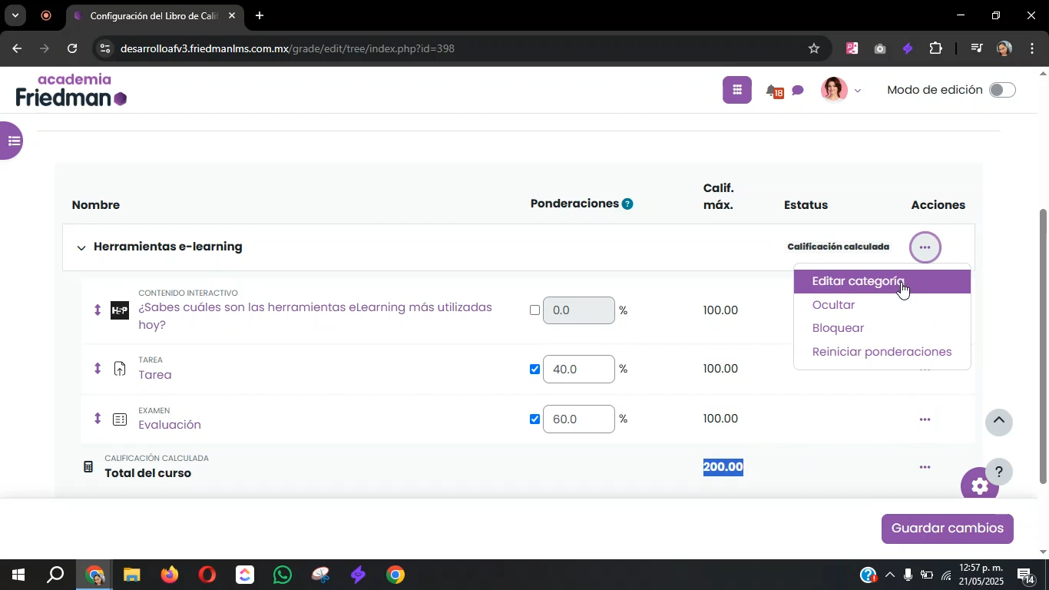Select Editar categoría from the menu

coord(882,281)
